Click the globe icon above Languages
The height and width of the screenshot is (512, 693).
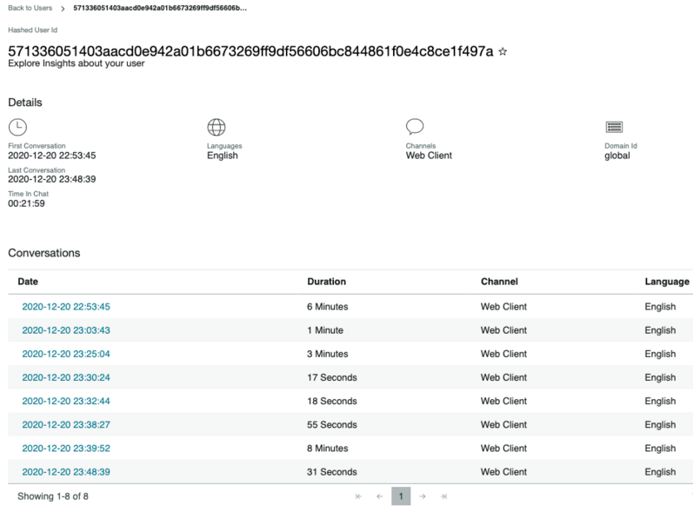[217, 127]
